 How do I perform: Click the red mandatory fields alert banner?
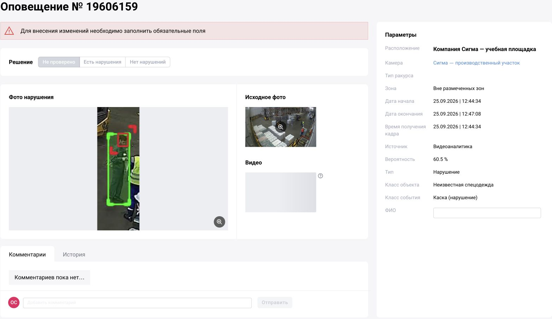(x=184, y=31)
